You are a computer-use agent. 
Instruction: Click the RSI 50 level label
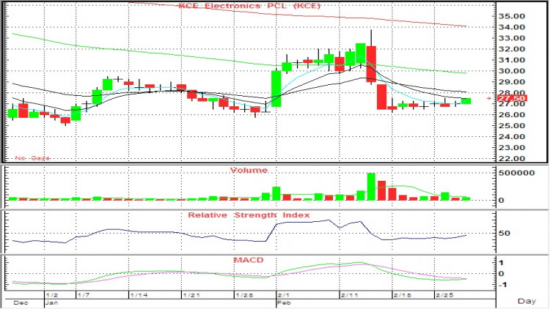(504, 233)
